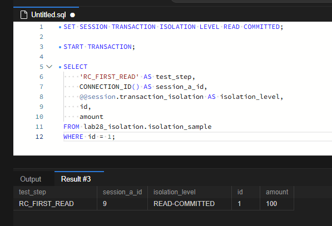Screen dimensions: 332x226
Task: Click the amount column header
Action: [x=277, y=192]
